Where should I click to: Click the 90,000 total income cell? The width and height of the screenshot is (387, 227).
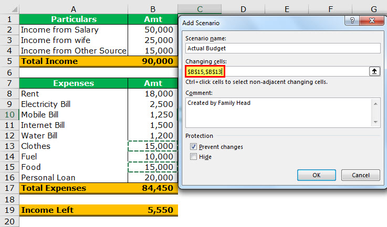[153, 61]
